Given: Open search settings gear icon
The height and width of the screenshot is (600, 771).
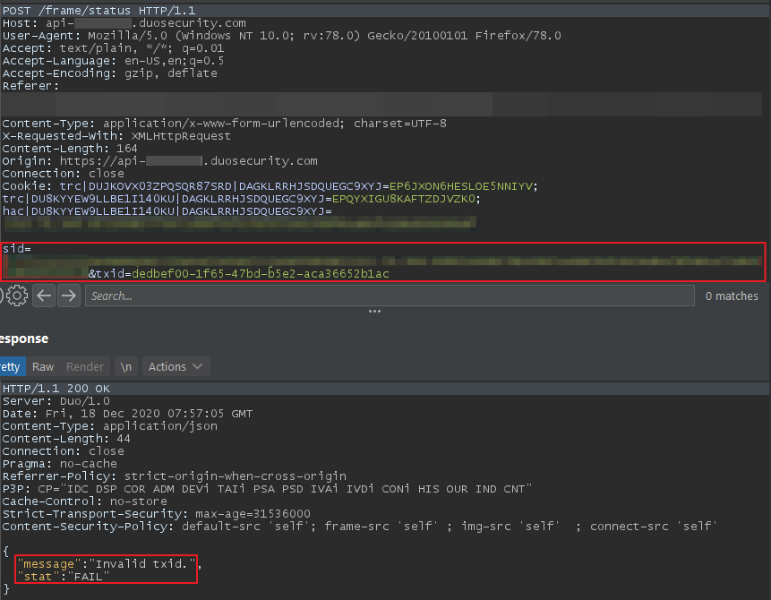Looking at the screenshot, I should [x=18, y=296].
